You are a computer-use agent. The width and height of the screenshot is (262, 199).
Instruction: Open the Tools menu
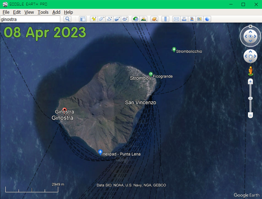43,12
